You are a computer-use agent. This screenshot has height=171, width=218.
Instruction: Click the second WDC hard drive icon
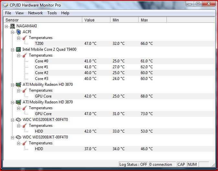18,137
